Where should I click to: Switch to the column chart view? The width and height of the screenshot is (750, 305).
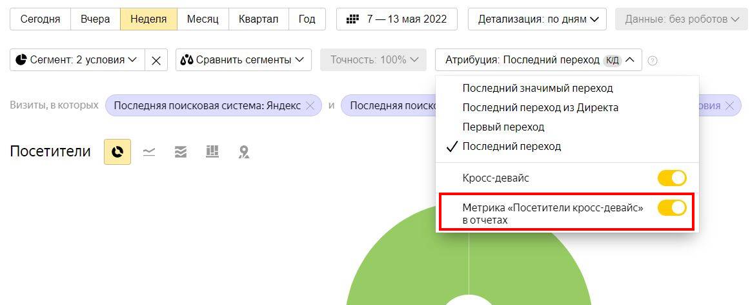[x=212, y=152]
